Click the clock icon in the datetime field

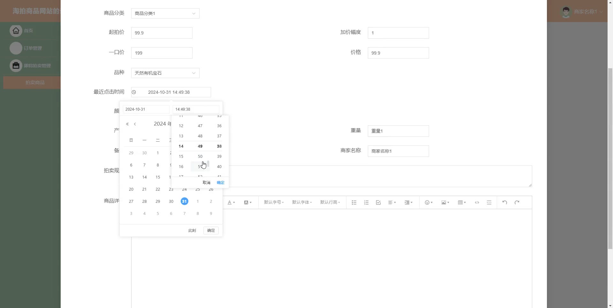[x=134, y=92]
